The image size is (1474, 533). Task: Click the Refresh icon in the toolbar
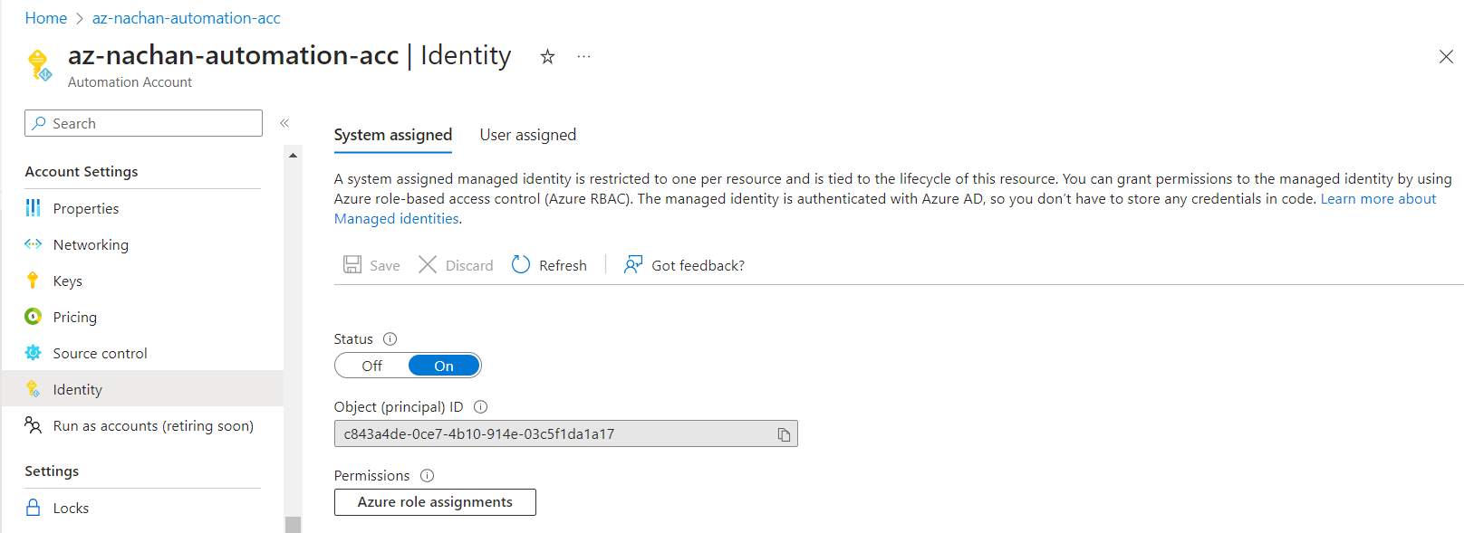point(521,264)
